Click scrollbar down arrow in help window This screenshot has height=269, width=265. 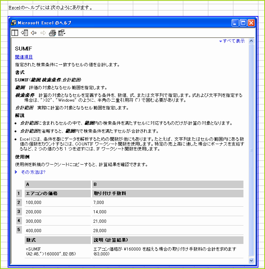(x=251, y=260)
